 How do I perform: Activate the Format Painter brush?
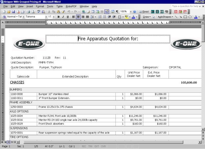tap(63, 12)
